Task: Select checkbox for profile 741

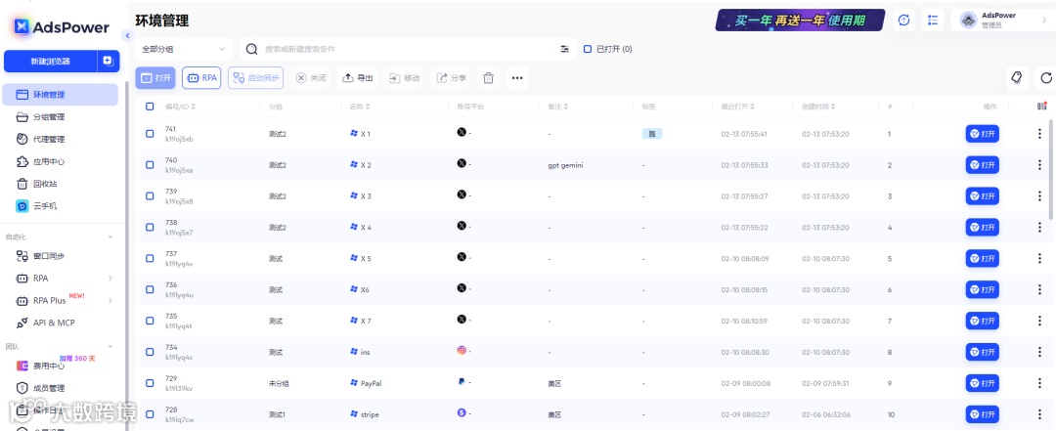Action: [x=150, y=133]
